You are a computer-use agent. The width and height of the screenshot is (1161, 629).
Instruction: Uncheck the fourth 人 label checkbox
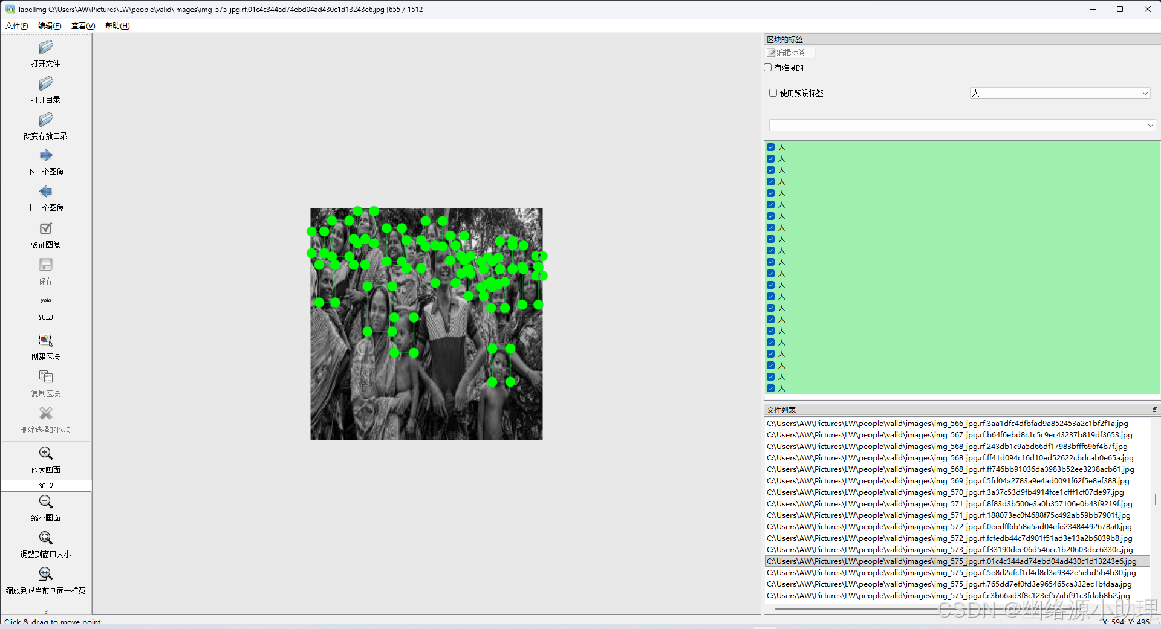pyautogui.click(x=771, y=181)
